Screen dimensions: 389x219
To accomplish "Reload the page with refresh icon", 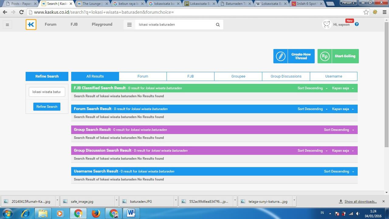I will [x=21, y=12].
